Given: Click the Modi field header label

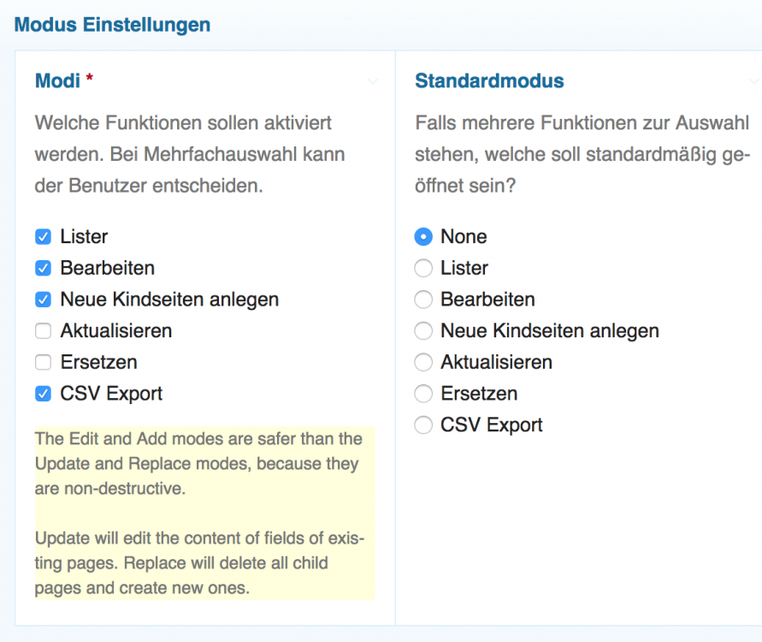Looking at the screenshot, I should click(57, 81).
